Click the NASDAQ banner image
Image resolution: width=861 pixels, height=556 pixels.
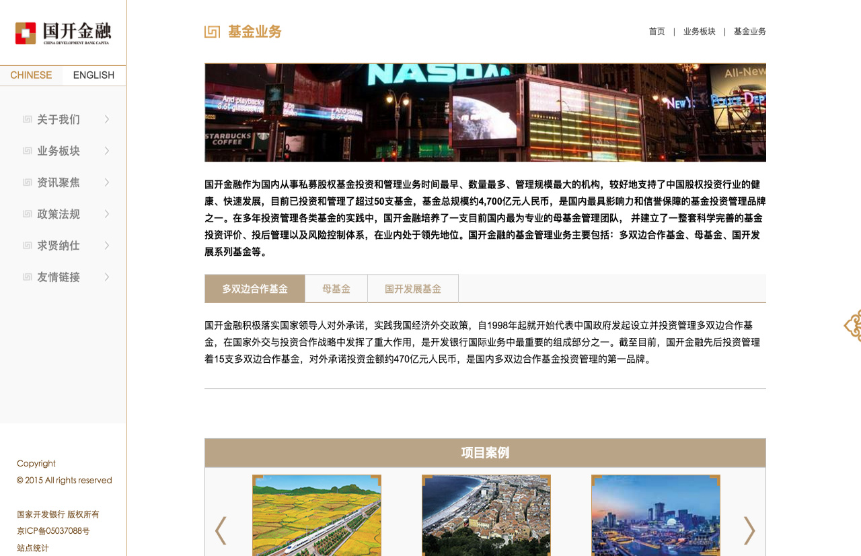click(485, 112)
